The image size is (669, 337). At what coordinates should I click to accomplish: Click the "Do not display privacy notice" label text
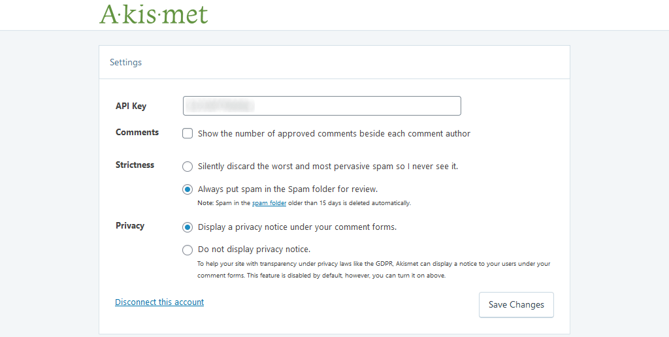click(254, 249)
